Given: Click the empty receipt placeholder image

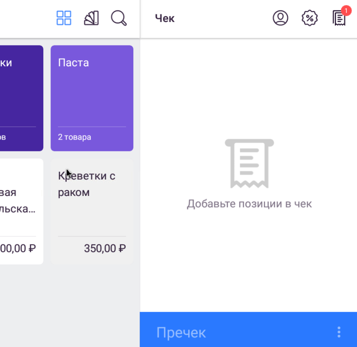Looking at the screenshot, I should 249,163.
